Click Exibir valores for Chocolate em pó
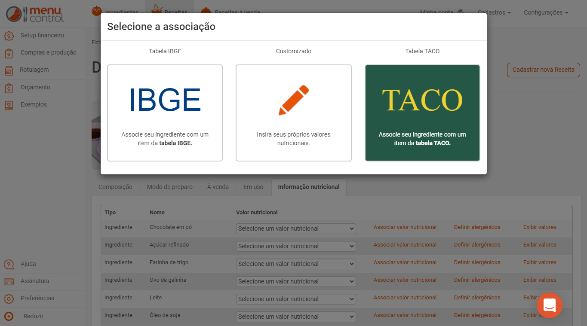 [x=540, y=227]
